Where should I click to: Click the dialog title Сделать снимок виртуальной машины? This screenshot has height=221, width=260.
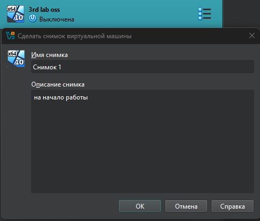74,36
